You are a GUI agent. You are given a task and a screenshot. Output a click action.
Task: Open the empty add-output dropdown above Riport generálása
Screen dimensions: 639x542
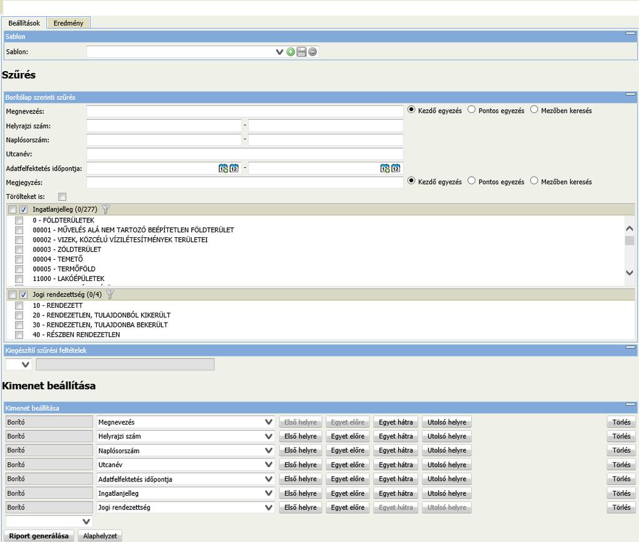click(x=86, y=521)
